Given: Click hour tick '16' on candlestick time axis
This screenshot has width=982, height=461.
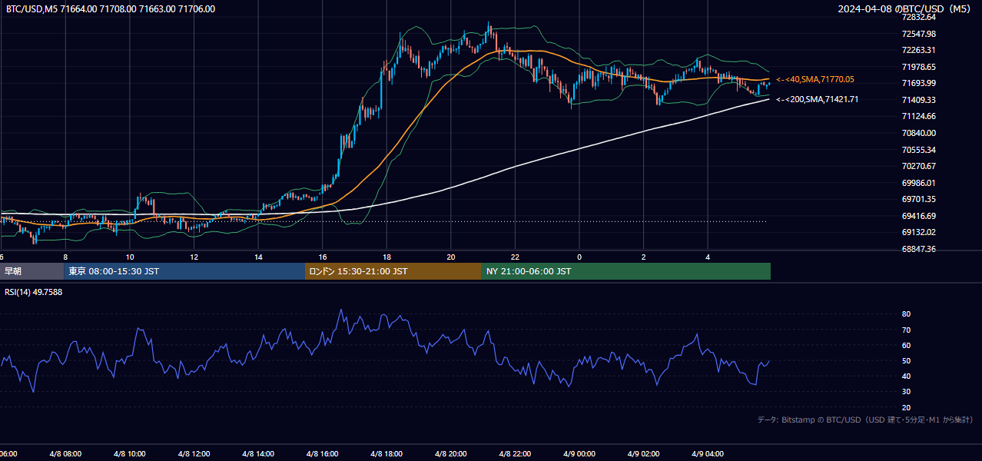Looking at the screenshot, I should pyautogui.click(x=323, y=257).
